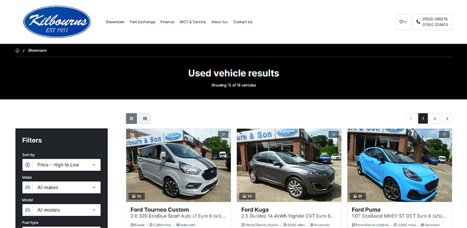Click the "Filters" panel heading
This screenshot has height=228, width=467.
coord(32,140)
